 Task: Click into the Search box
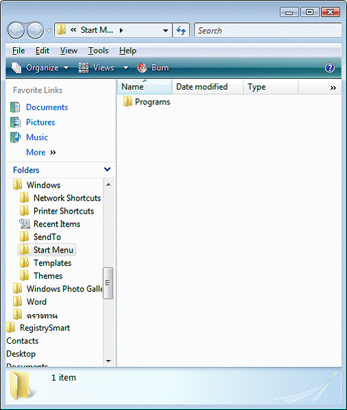(268, 31)
